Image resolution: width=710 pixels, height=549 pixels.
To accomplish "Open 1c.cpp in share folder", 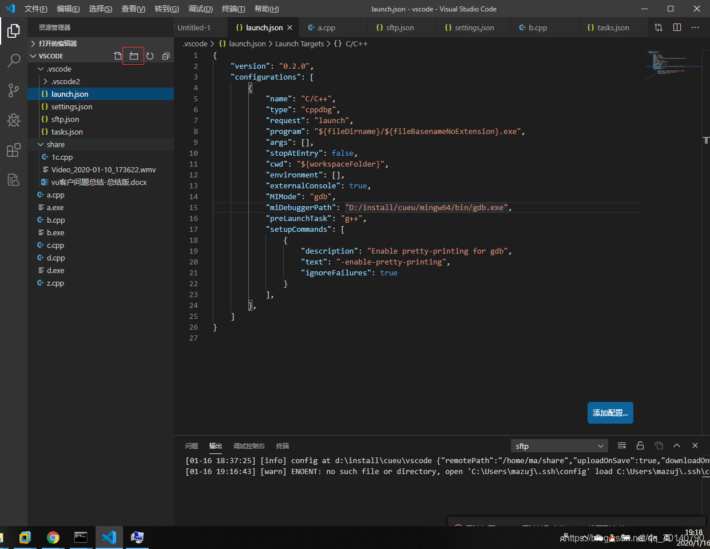I will pos(101,157).
